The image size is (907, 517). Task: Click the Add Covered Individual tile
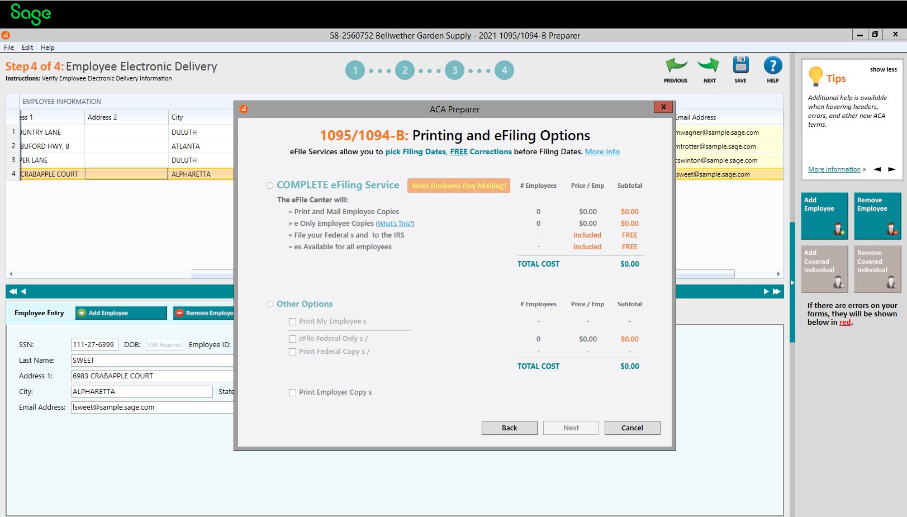coord(825,269)
